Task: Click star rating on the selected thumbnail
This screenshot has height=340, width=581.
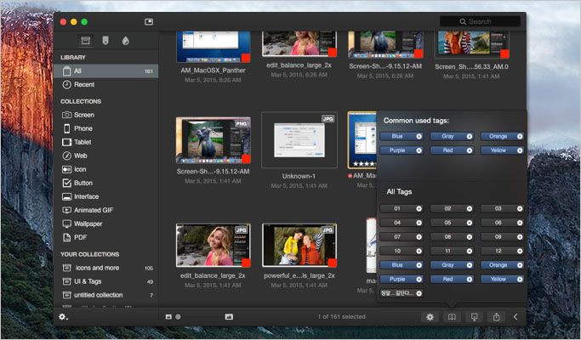Action: click(x=363, y=164)
